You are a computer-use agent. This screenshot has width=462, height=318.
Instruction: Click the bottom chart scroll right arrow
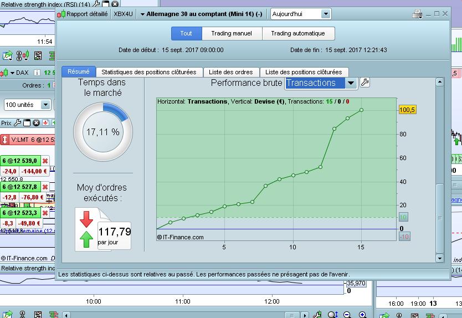[x=305, y=315]
